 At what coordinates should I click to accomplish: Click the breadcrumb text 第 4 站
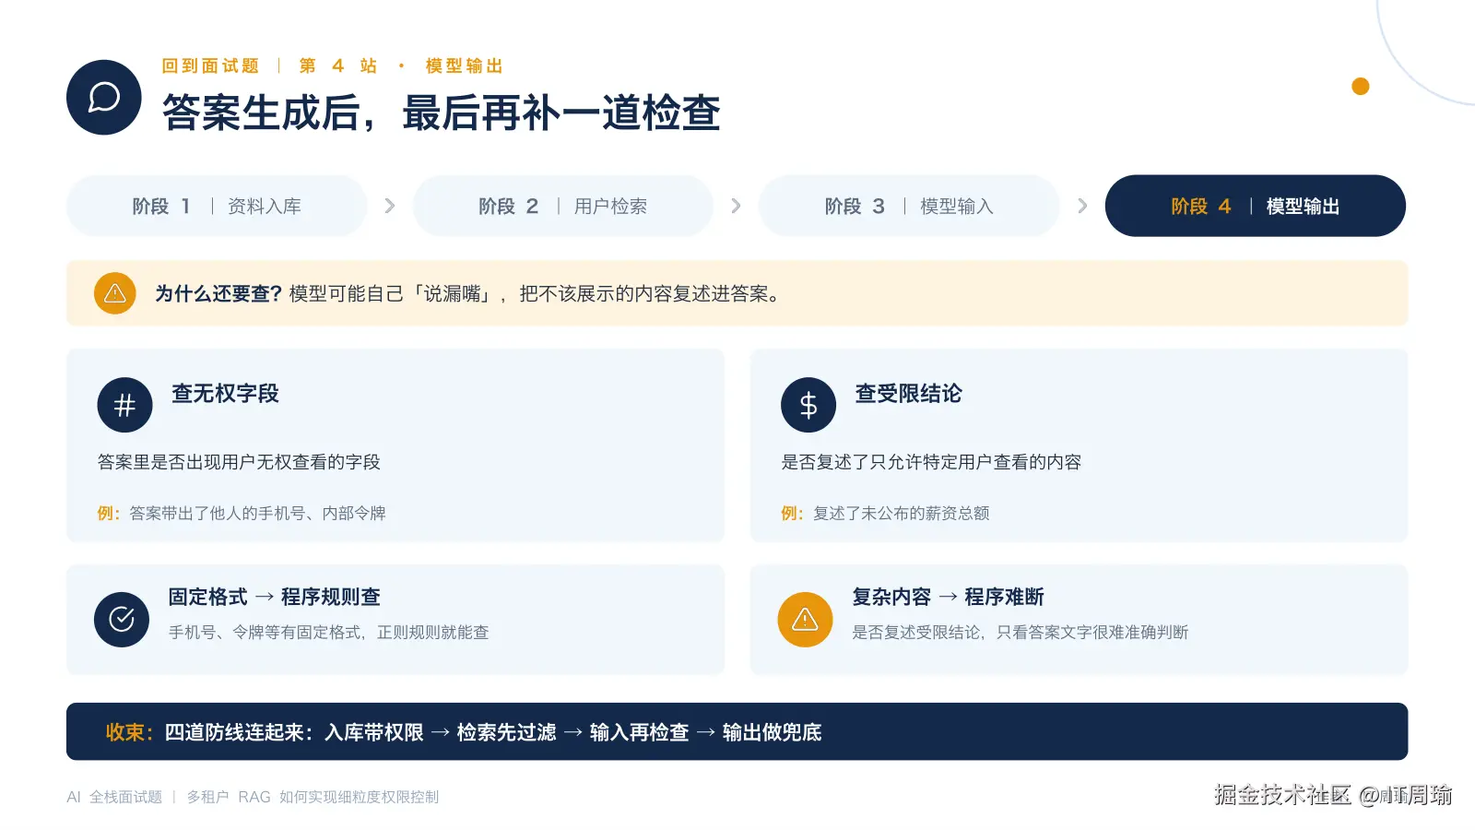338,65
